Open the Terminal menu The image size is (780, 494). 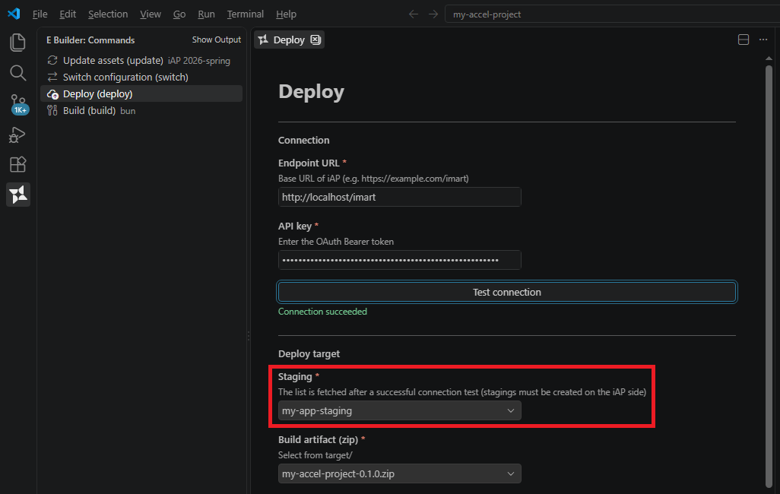coord(246,14)
